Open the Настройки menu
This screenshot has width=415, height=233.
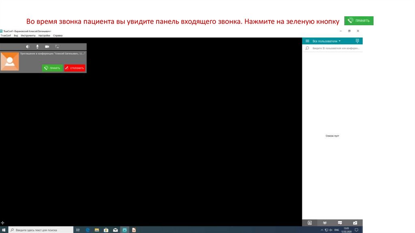[x=44, y=36]
